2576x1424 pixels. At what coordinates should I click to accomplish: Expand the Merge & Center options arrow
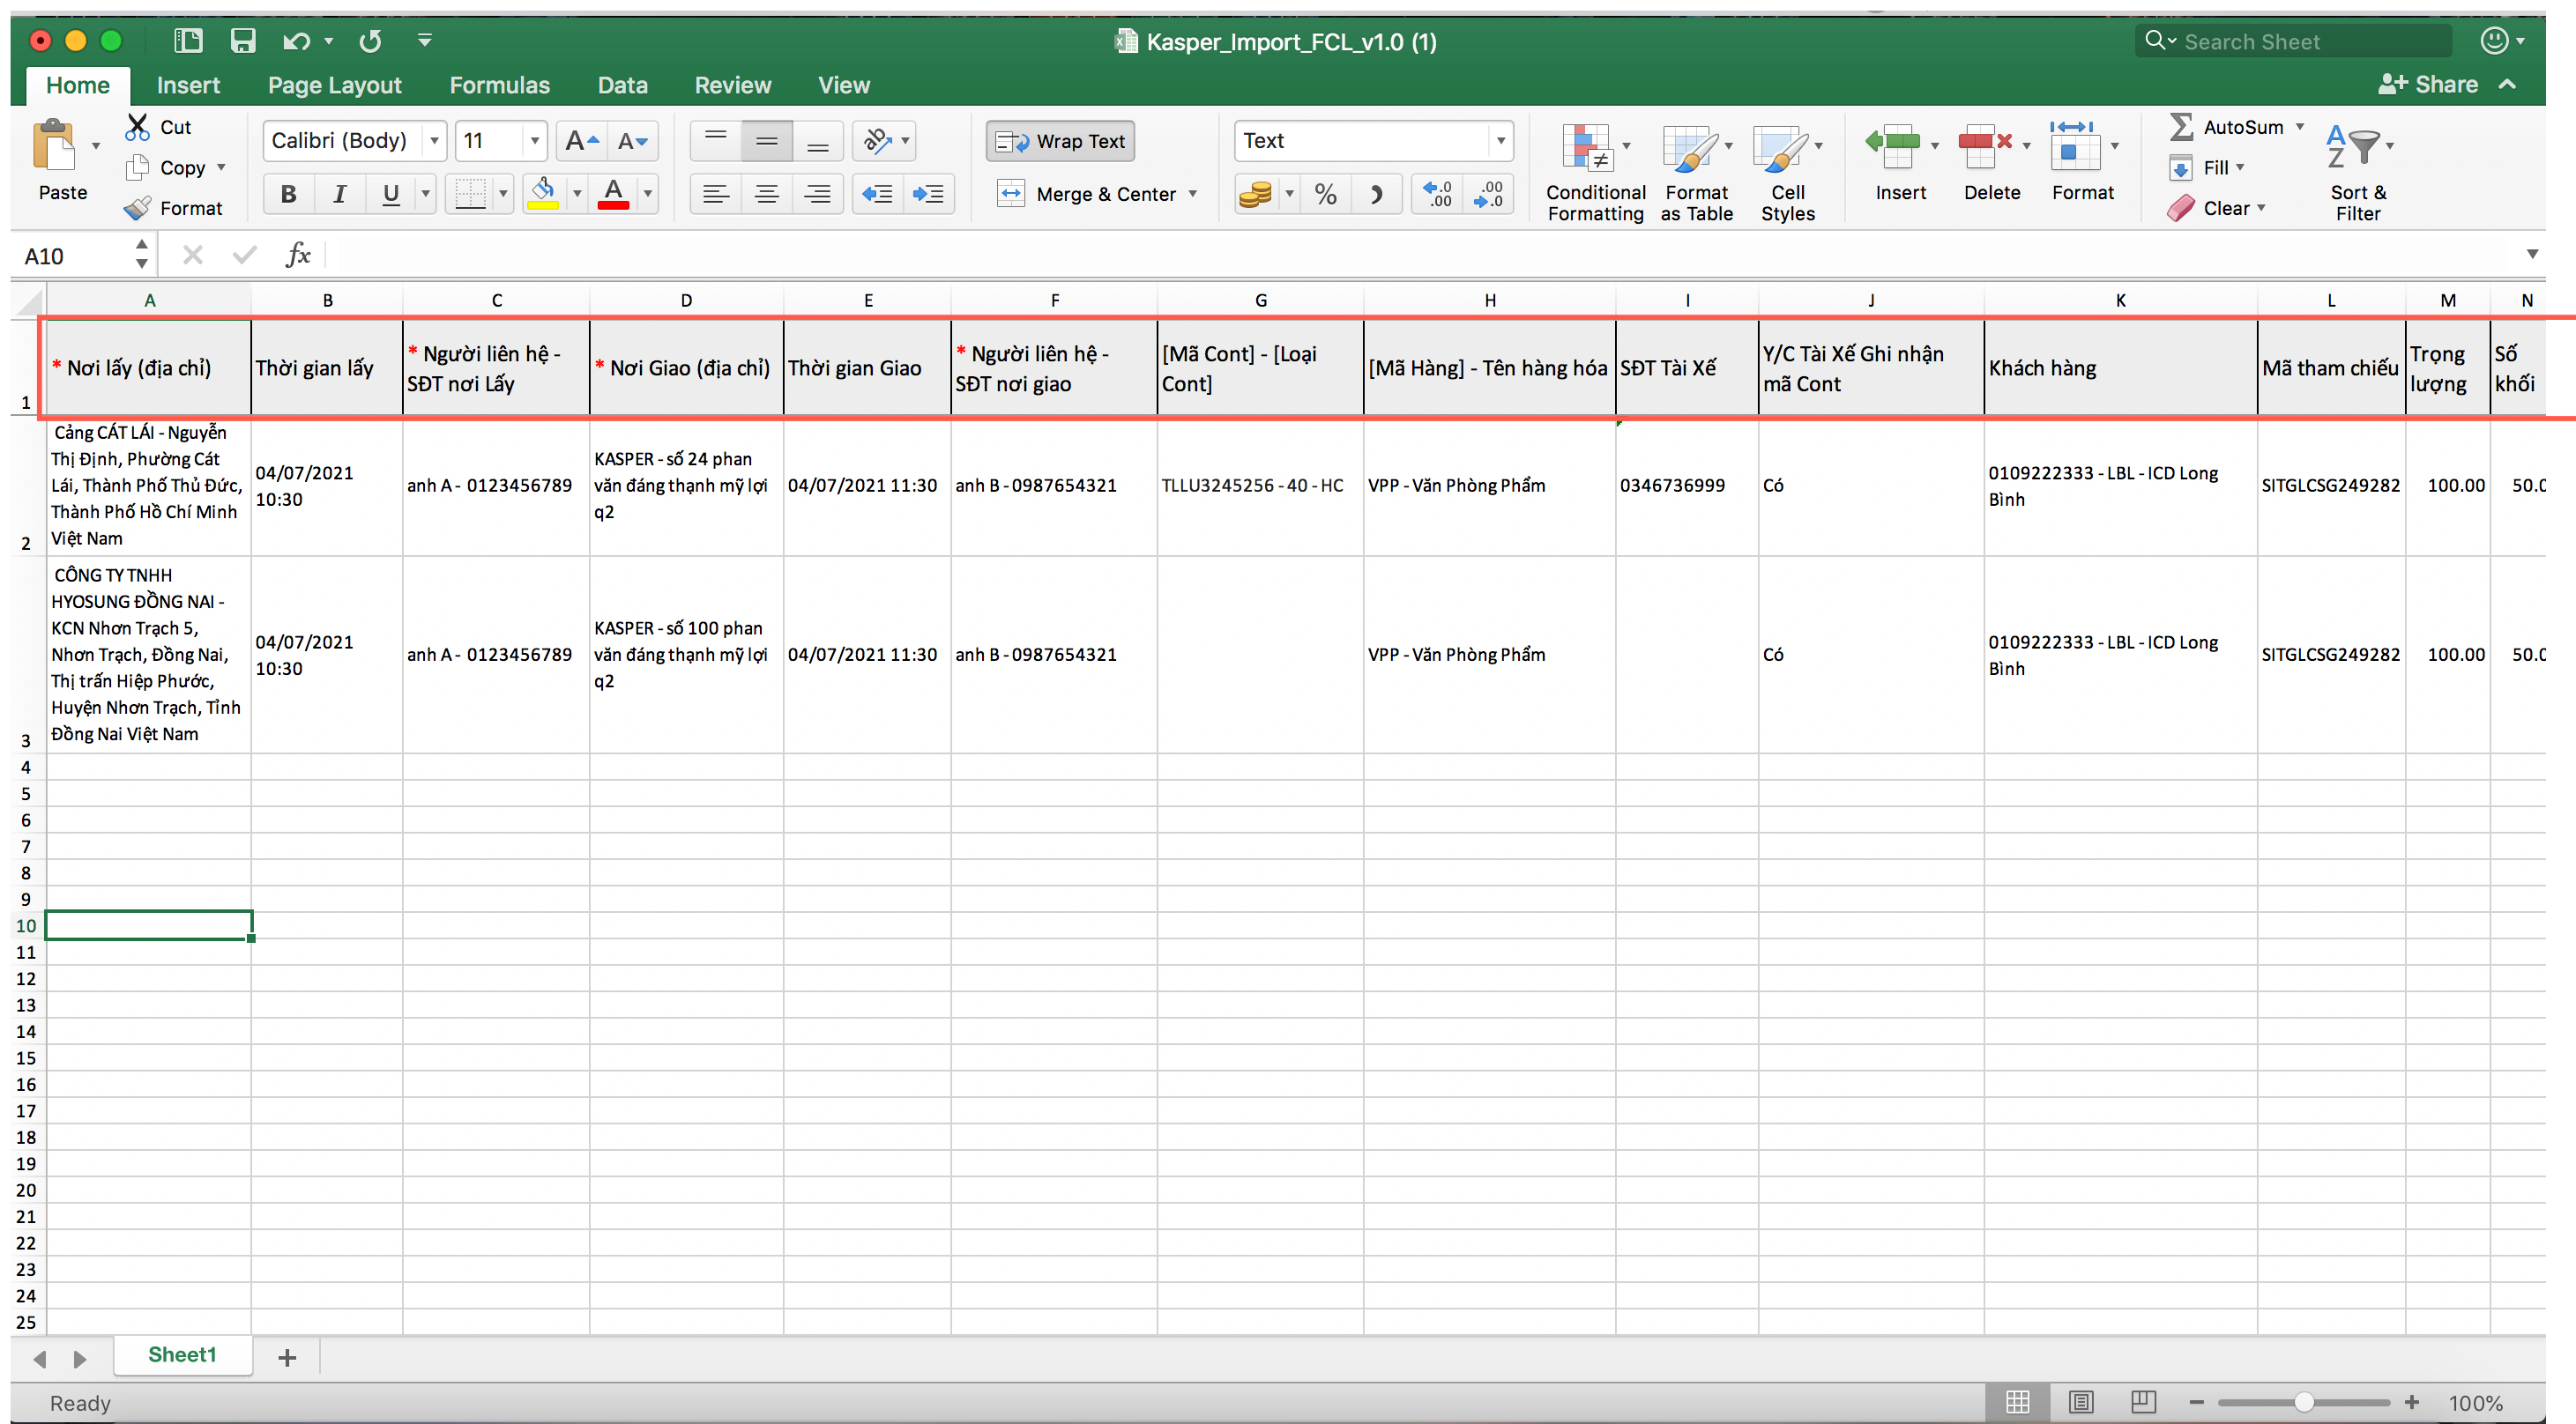pos(1193,194)
